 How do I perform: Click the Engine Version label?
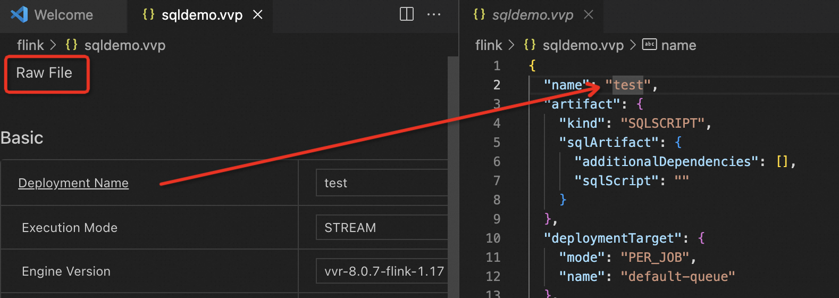(66, 271)
